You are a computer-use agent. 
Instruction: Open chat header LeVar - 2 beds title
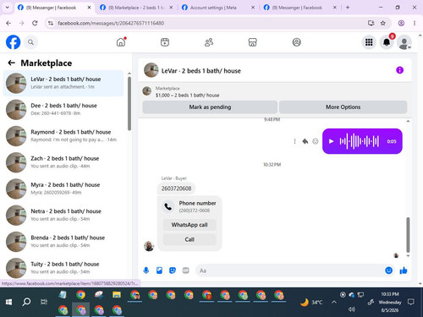click(201, 71)
